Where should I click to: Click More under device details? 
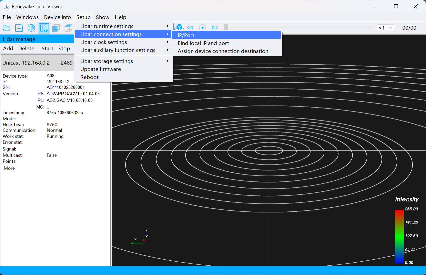click(x=9, y=168)
